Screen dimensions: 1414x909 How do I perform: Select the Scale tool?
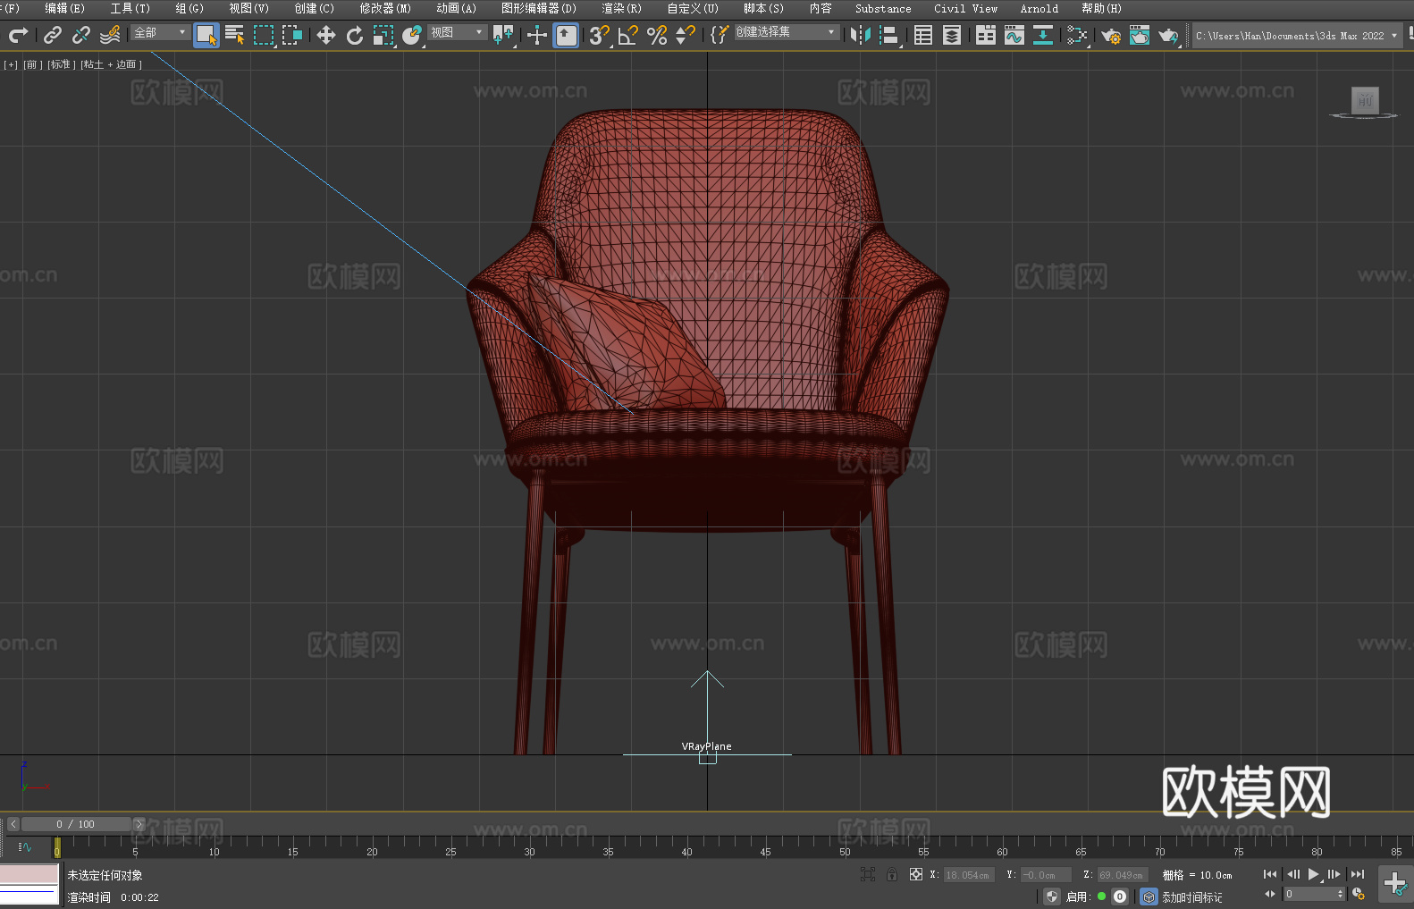pyautogui.click(x=383, y=35)
